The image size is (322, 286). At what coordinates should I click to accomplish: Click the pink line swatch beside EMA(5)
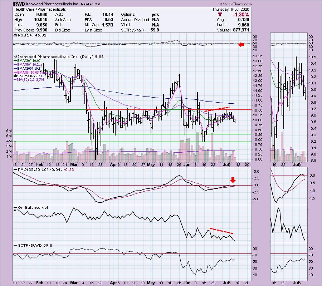(x=15, y=72)
